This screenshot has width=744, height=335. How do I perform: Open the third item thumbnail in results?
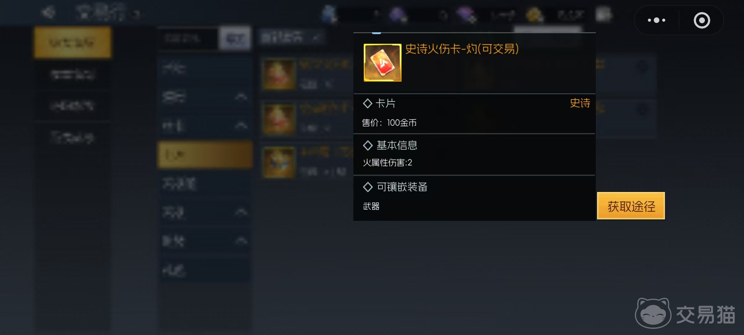tap(278, 162)
